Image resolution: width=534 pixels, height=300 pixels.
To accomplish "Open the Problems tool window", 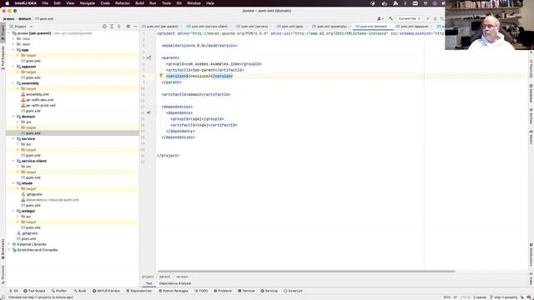I will (223, 291).
